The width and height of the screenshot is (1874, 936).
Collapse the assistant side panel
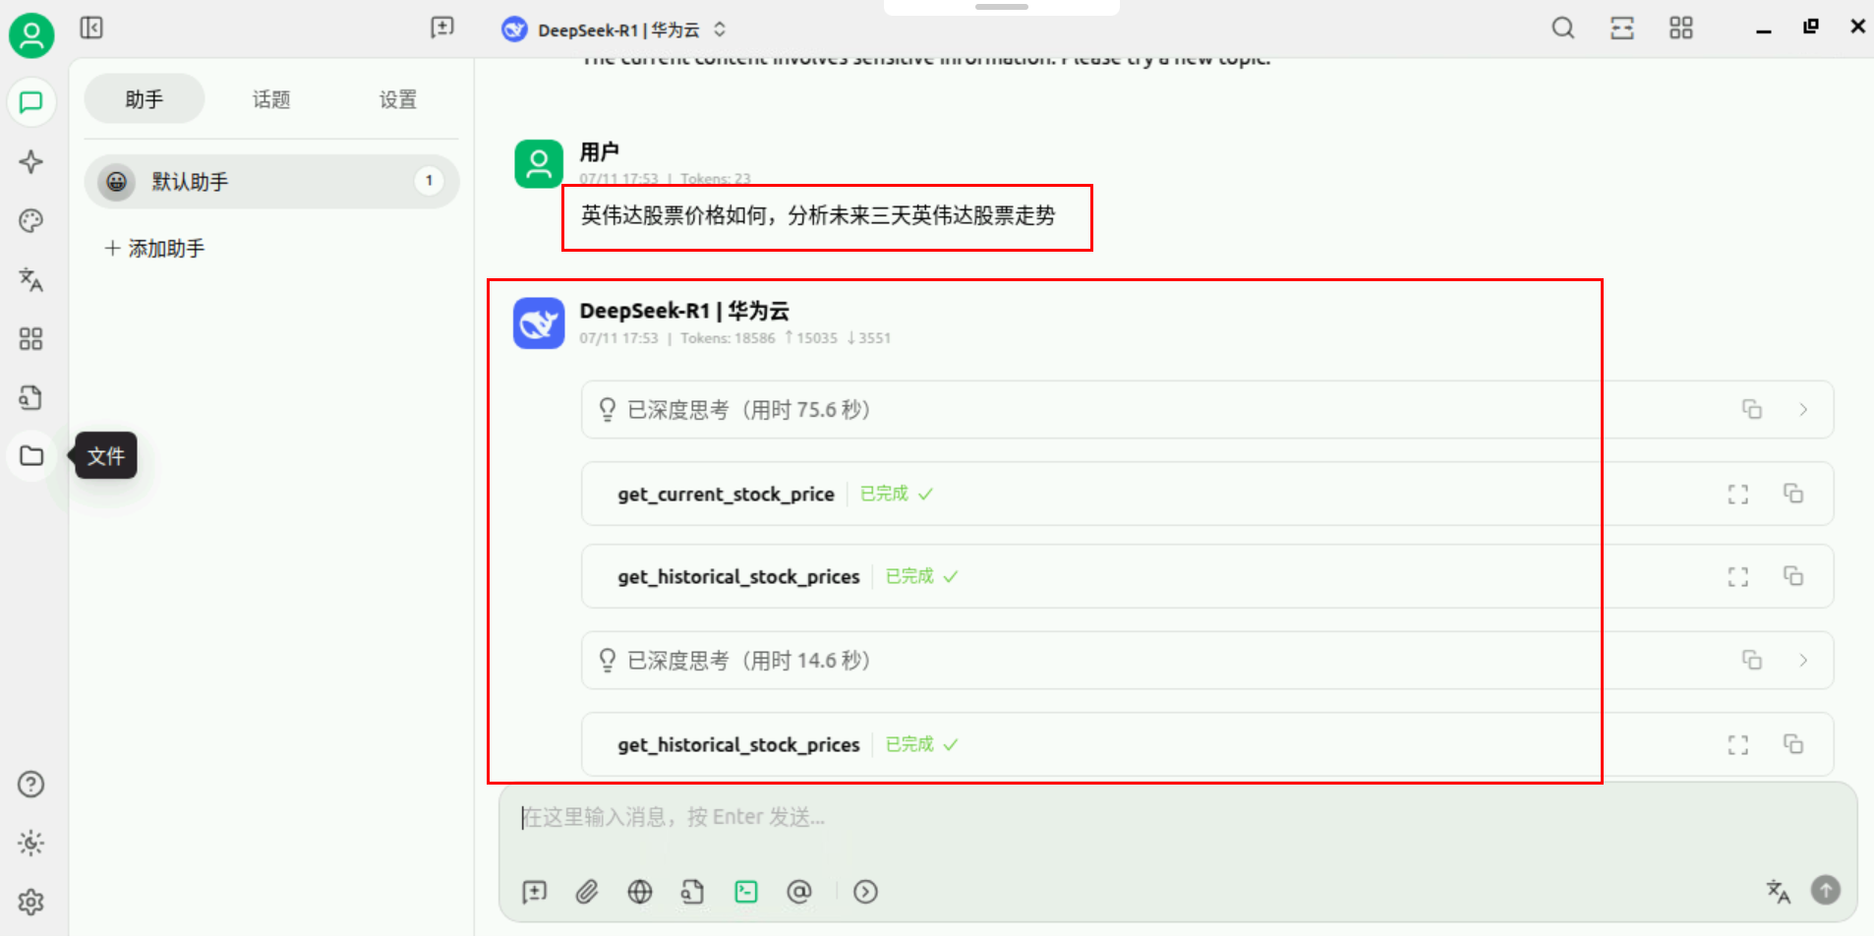91,28
